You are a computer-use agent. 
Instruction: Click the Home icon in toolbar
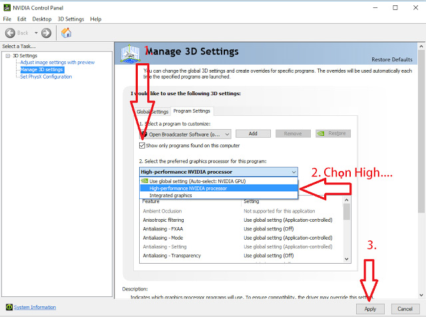point(67,33)
